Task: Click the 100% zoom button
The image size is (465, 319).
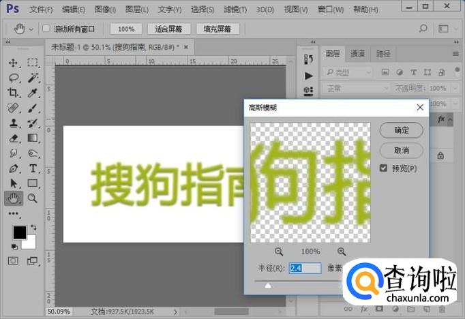Action: click(126, 29)
